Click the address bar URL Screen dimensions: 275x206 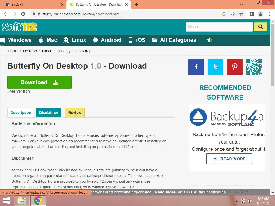[79, 14]
